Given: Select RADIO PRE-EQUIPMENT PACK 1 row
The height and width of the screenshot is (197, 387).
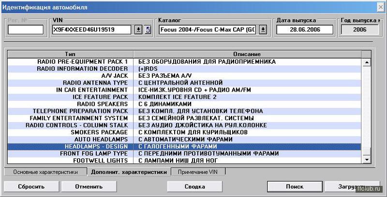Looking at the screenshot, I should (x=184, y=62).
